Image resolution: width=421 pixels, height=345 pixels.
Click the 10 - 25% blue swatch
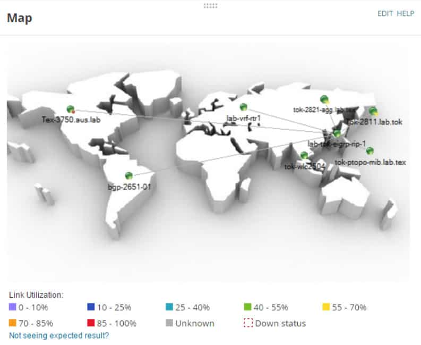coord(91,307)
